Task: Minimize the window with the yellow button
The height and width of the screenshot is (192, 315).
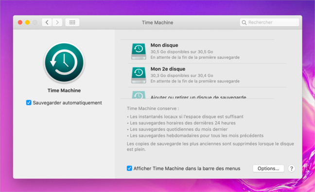Action: [28, 22]
